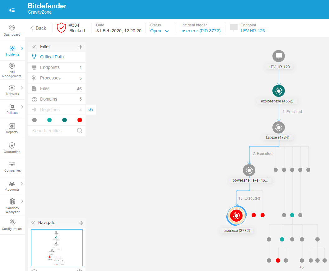Select the LEV-HR-123 endpoint node
Image resolution: width=329 pixels, height=271 pixels.
(279, 56)
